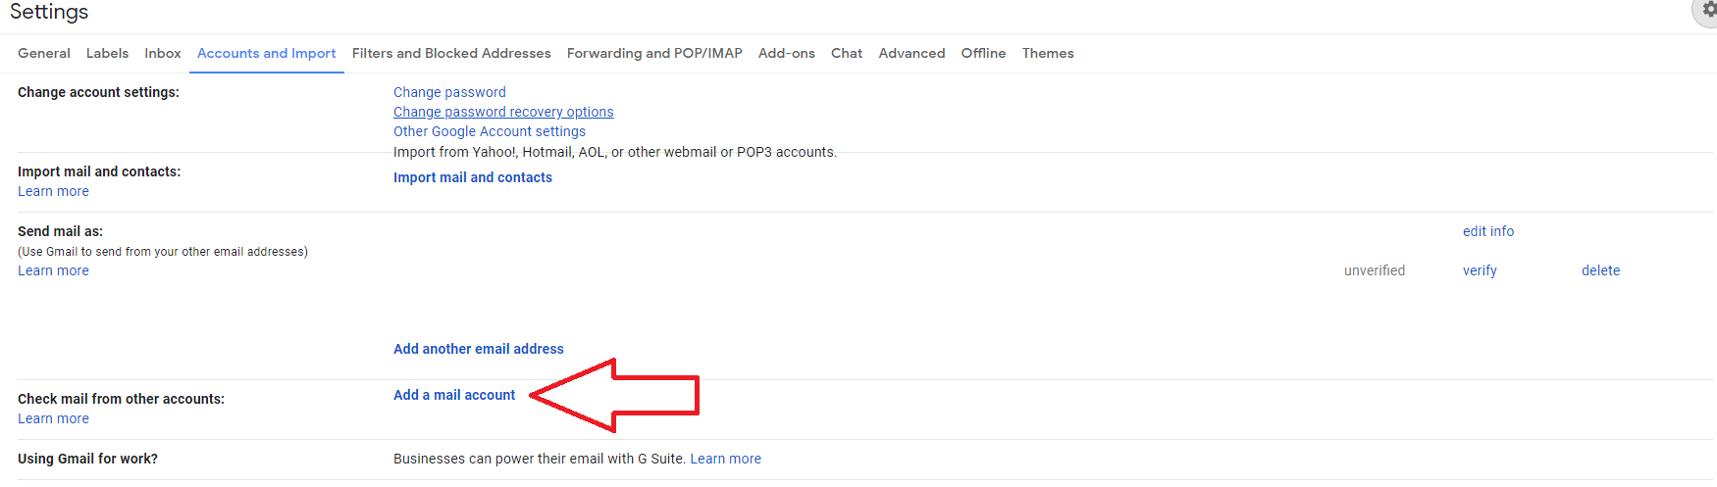Screen dimensions: 1717x487
Task: Open the Add-ons tab
Action: click(x=787, y=53)
